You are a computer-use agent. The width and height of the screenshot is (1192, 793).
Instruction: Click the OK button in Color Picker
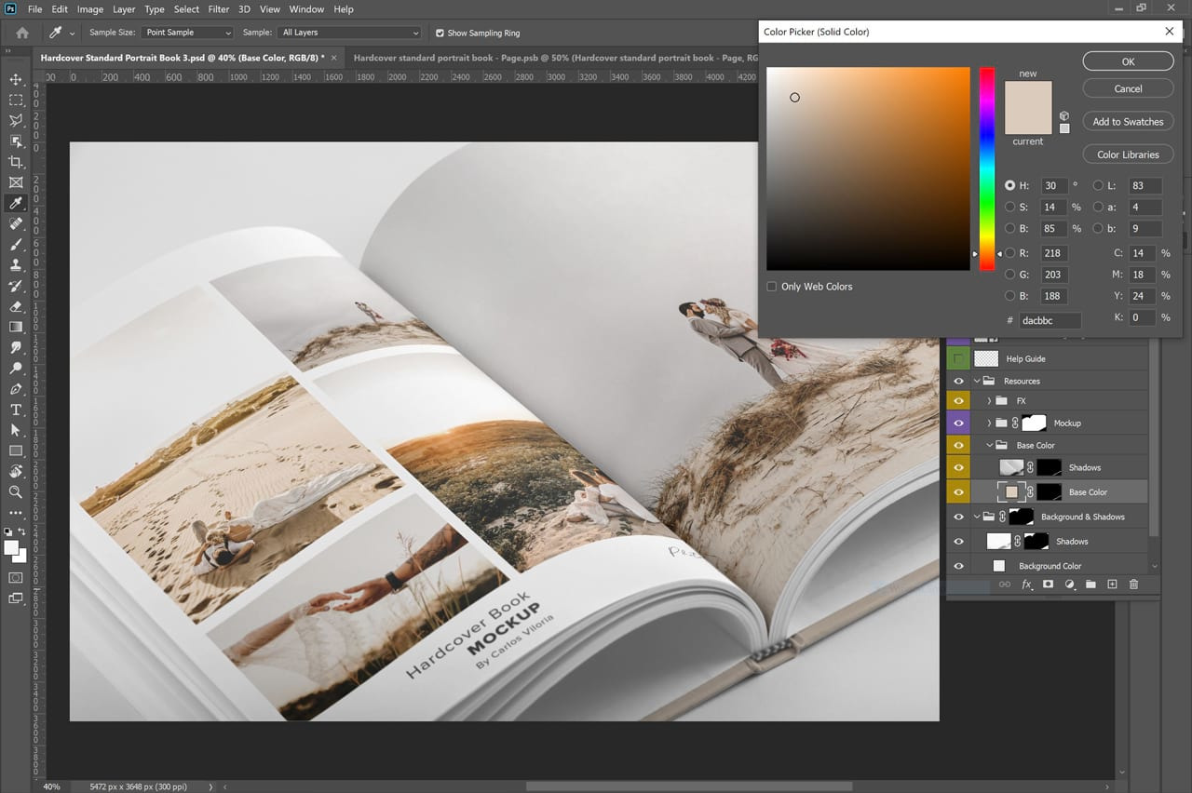[x=1128, y=61]
